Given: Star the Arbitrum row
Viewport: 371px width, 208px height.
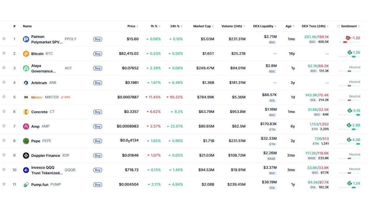Looking at the screenshot, I should click(4, 82).
